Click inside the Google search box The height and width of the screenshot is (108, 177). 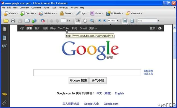(87, 73)
